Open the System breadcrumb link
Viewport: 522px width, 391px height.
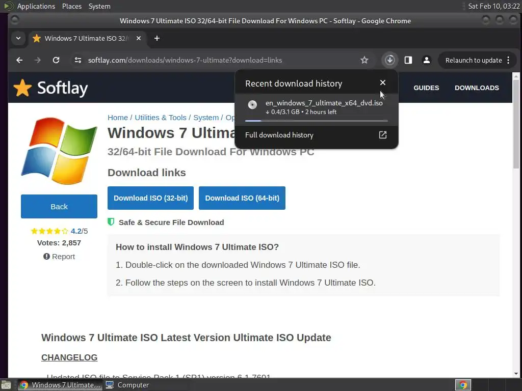coord(206,118)
